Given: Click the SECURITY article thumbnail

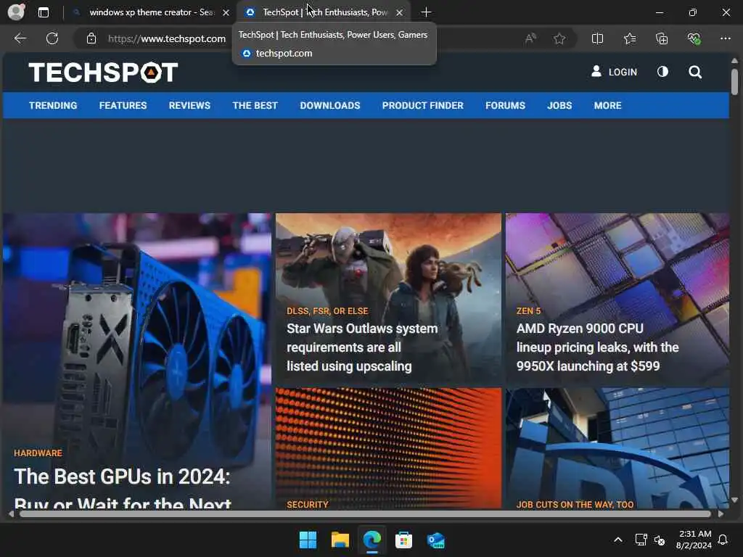Looking at the screenshot, I should click(x=388, y=448).
